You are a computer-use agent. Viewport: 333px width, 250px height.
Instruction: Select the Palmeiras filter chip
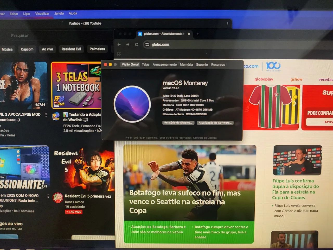point(97,49)
